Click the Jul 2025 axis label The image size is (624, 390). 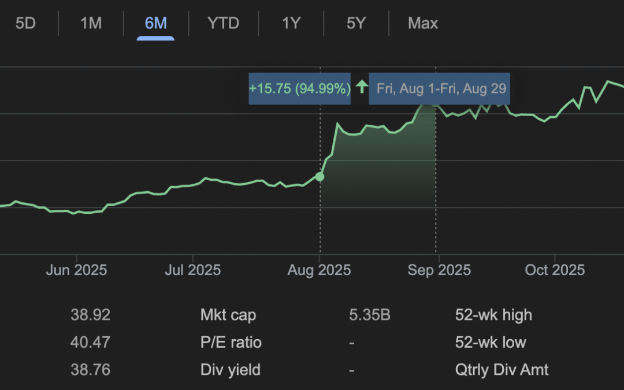pyautogui.click(x=192, y=270)
